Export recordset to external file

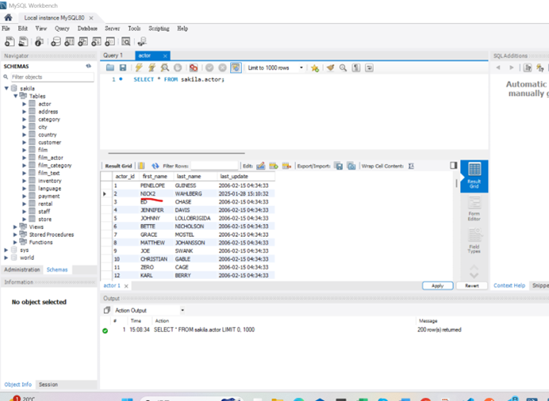(339, 166)
